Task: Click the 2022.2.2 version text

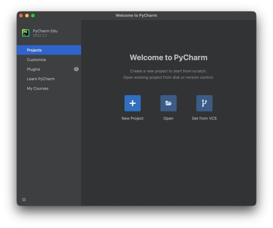Action: pyautogui.click(x=40, y=35)
